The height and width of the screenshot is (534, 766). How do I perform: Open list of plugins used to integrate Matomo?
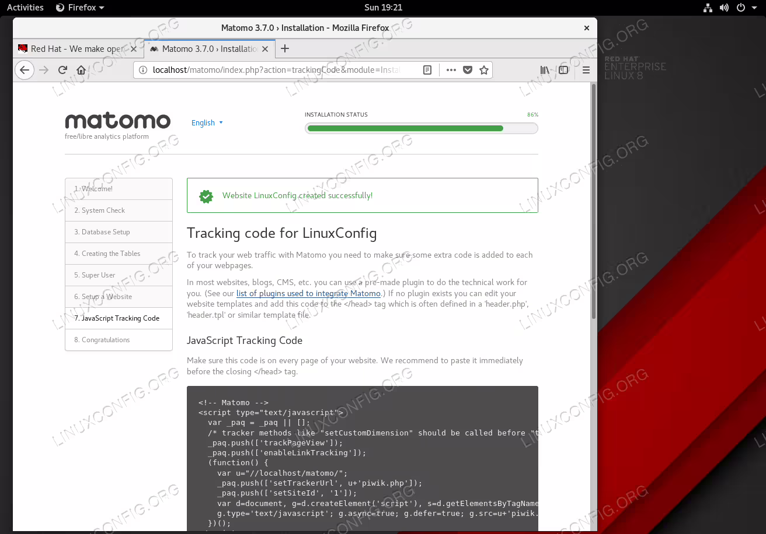tap(308, 293)
